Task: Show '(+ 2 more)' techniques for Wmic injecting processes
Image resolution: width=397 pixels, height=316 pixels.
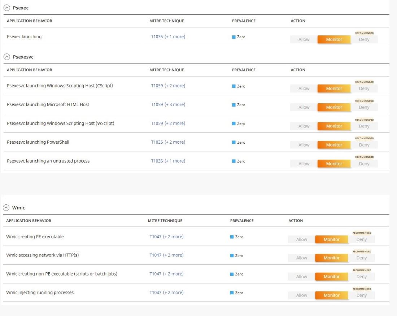Action: click(174, 293)
